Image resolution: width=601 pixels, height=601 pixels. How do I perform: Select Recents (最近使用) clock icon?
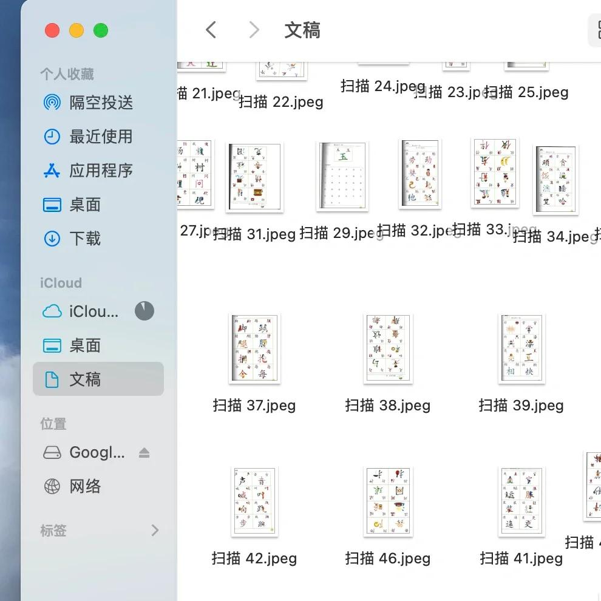pyautogui.click(x=52, y=137)
